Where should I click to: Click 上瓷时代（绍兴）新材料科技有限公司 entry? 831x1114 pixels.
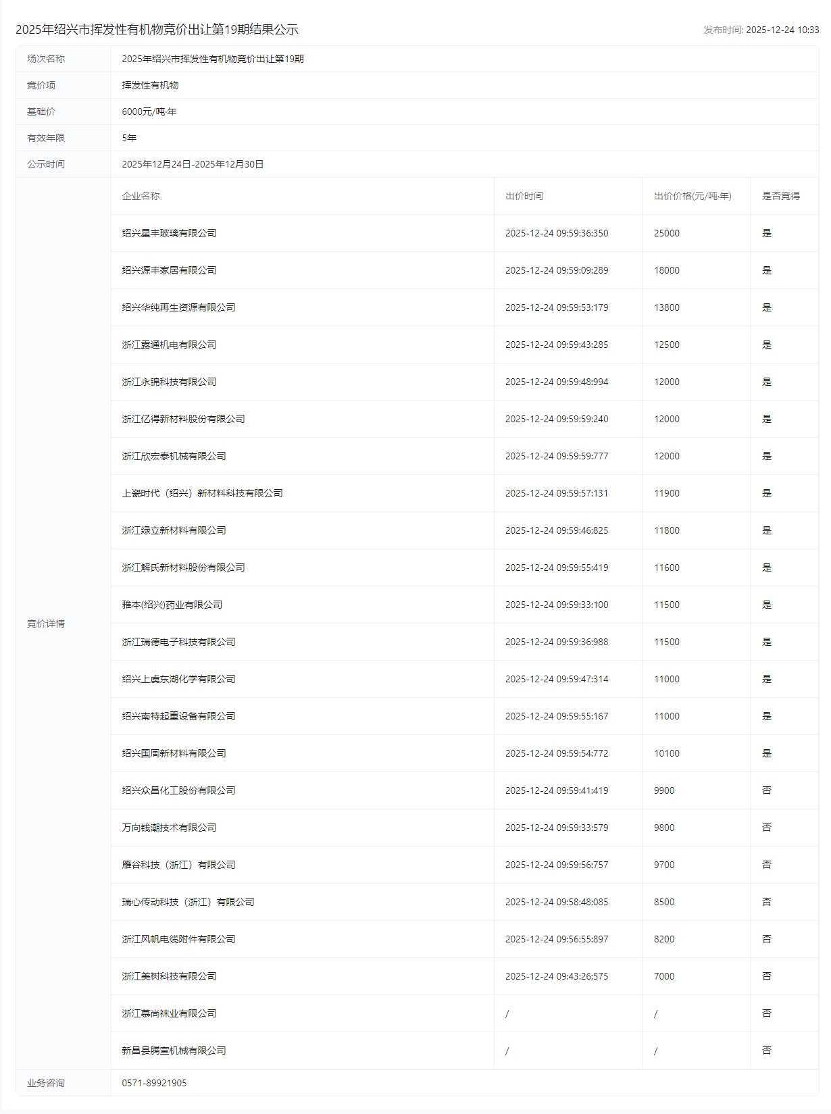point(202,493)
